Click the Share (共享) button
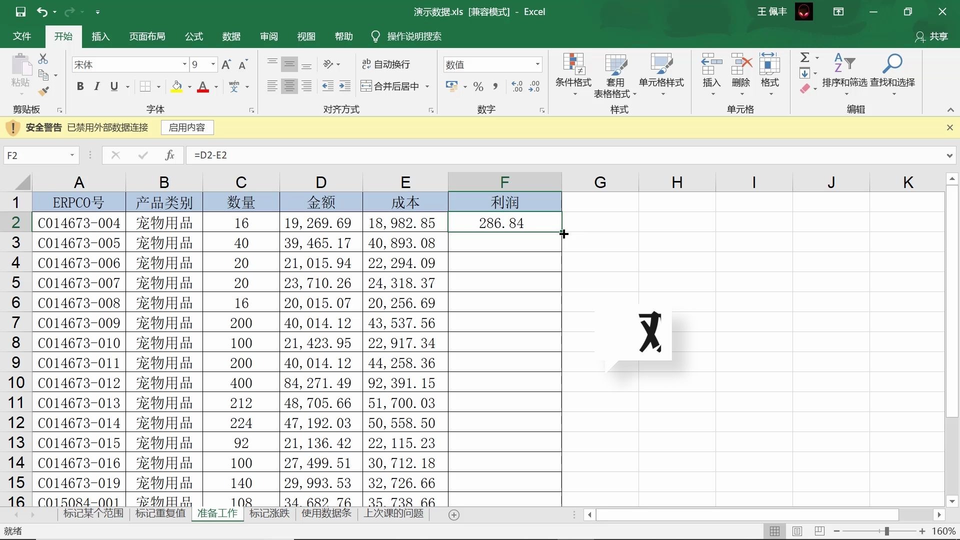The height and width of the screenshot is (540, 960). [x=932, y=36]
